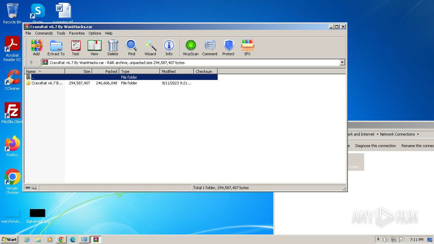
Task: Click Network Connections breadcrumb in background window
Action: click(397, 134)
